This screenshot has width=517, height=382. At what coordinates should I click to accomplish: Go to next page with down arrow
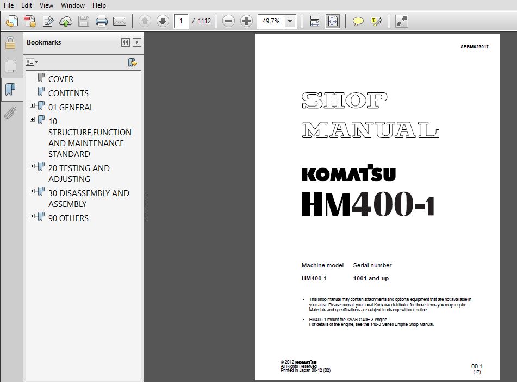pos(163,21)
